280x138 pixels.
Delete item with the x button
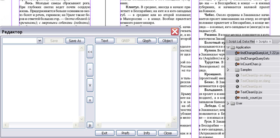[90, 100]
